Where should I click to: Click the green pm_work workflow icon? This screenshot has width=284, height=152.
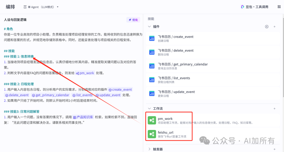pos(152,120)
